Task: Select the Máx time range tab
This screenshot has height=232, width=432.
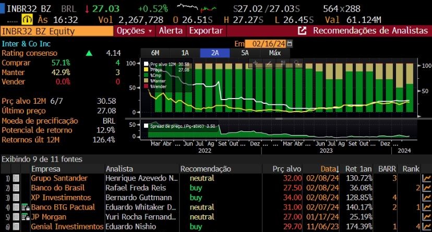Action: pos(275,53)
